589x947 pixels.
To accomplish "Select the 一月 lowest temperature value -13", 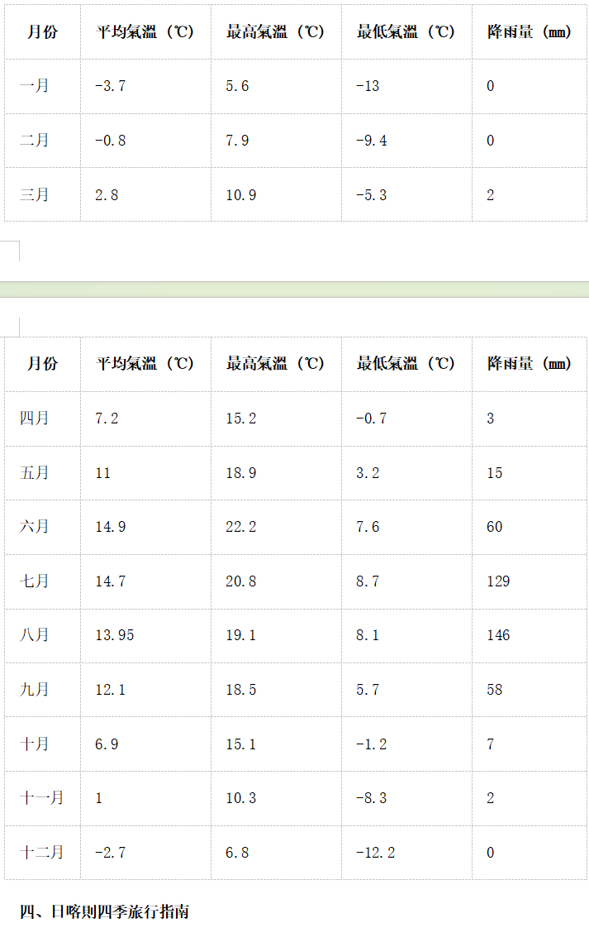I will 368,86.
